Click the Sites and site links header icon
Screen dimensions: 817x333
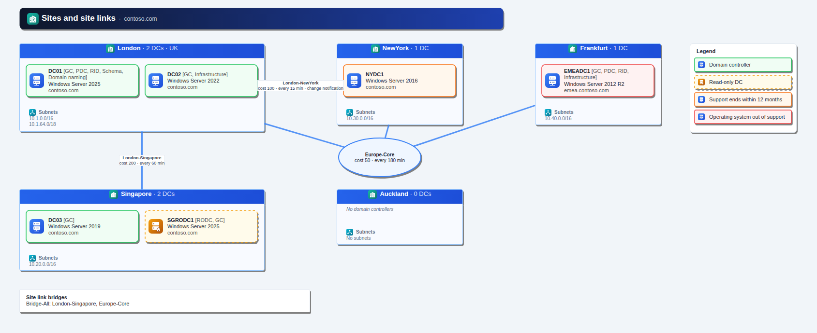pos(33,19)
